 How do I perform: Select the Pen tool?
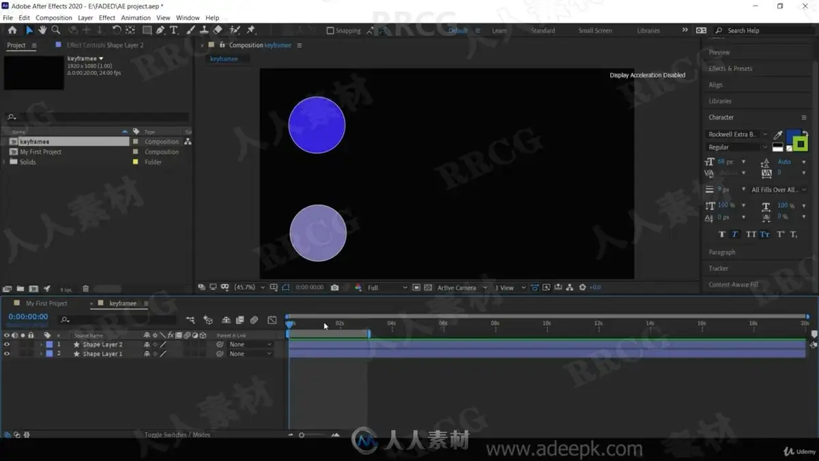(x=160, y=30)
